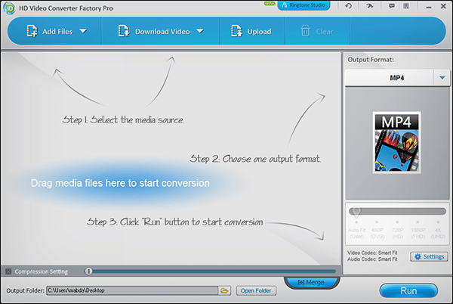Screen dimensions: 453x304
Task: Open the MP4 output format dropdown
Action: (442, 78)
